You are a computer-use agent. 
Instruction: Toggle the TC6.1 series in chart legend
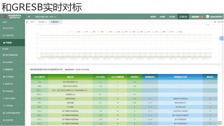[x=101, y=32]
